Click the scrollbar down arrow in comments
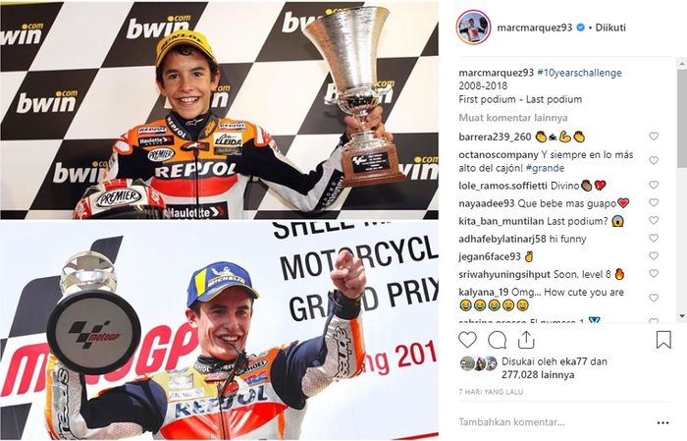687x441 pixels. pos(682,315)
